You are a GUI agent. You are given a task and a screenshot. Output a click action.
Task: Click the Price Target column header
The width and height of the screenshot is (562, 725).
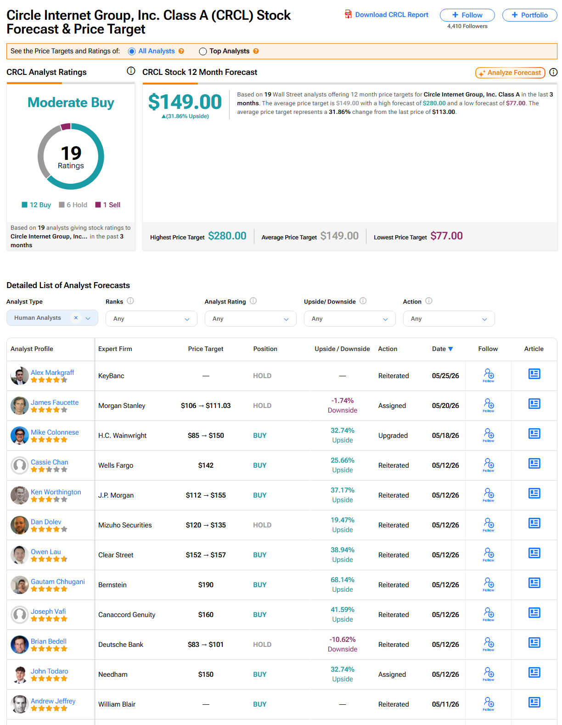[x=206, y=349]
